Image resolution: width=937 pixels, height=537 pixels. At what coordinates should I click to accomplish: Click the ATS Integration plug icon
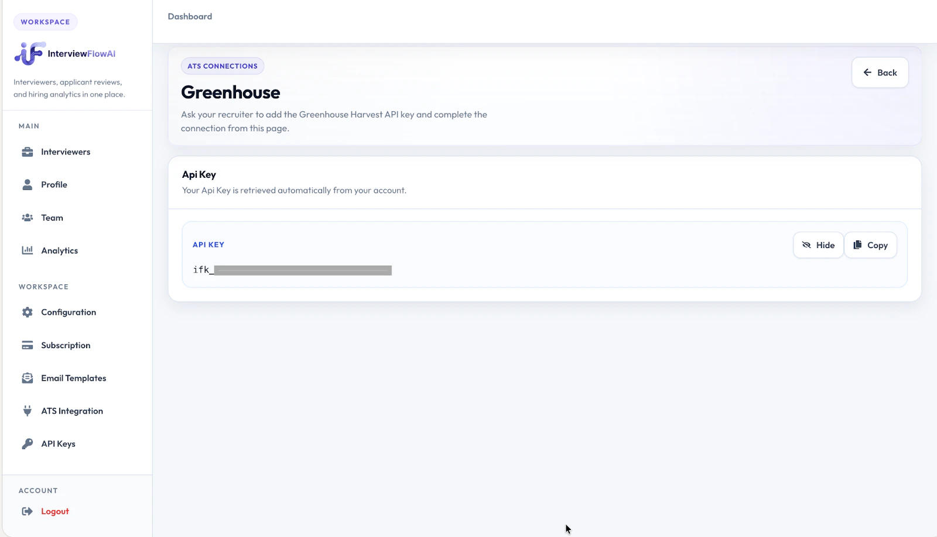point(28,411)
